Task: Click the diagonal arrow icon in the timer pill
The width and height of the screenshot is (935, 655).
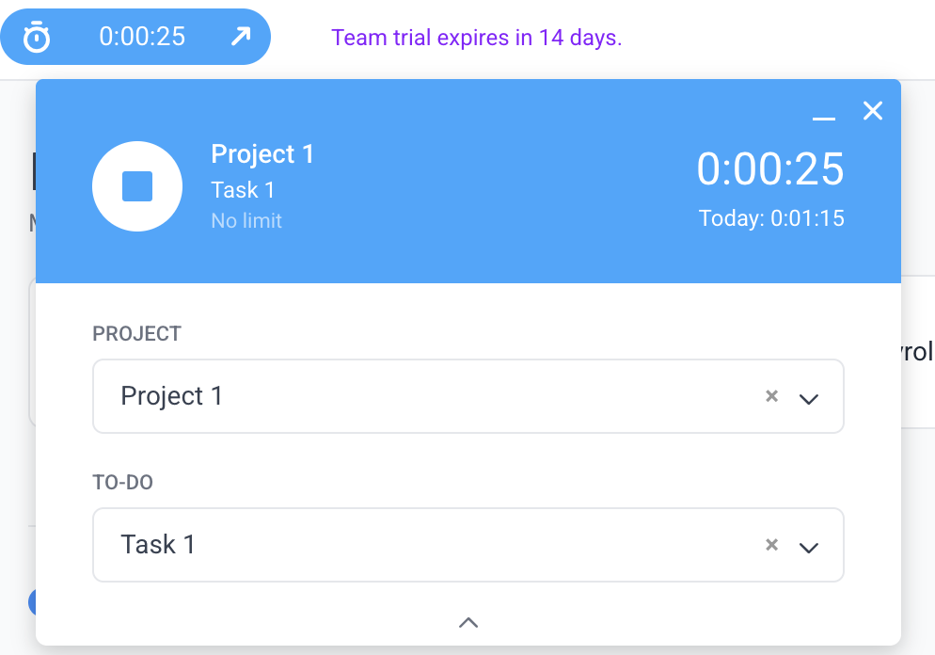Action: point(240,37)
